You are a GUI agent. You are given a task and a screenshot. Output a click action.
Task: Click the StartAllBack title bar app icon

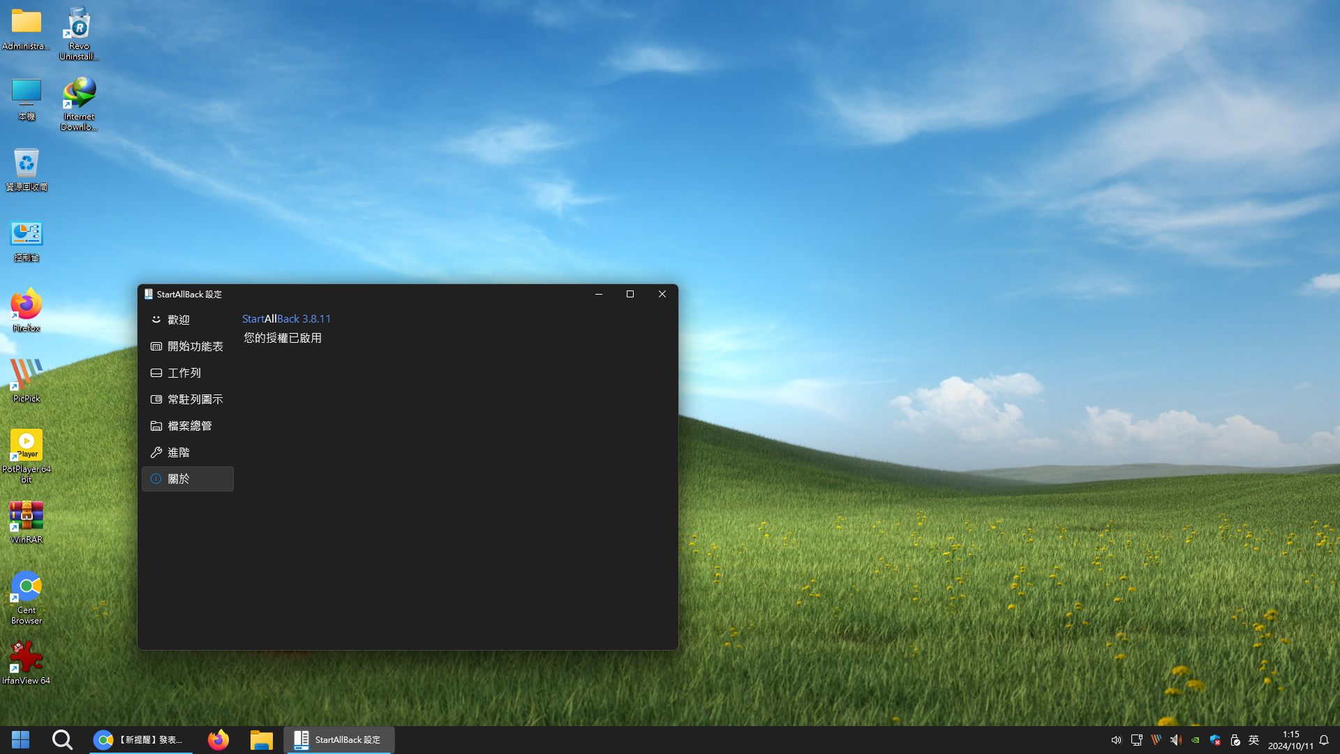coord(148,294)
